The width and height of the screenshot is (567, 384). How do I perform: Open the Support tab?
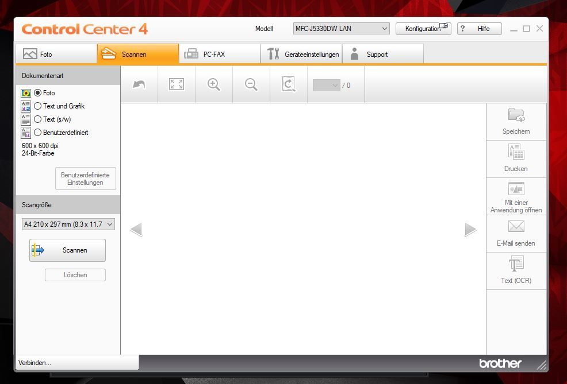click(x=383, y=54)
